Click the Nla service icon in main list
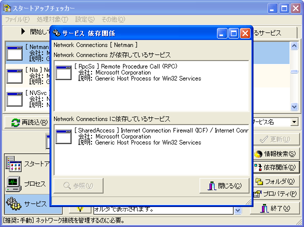 pos(14,76)
